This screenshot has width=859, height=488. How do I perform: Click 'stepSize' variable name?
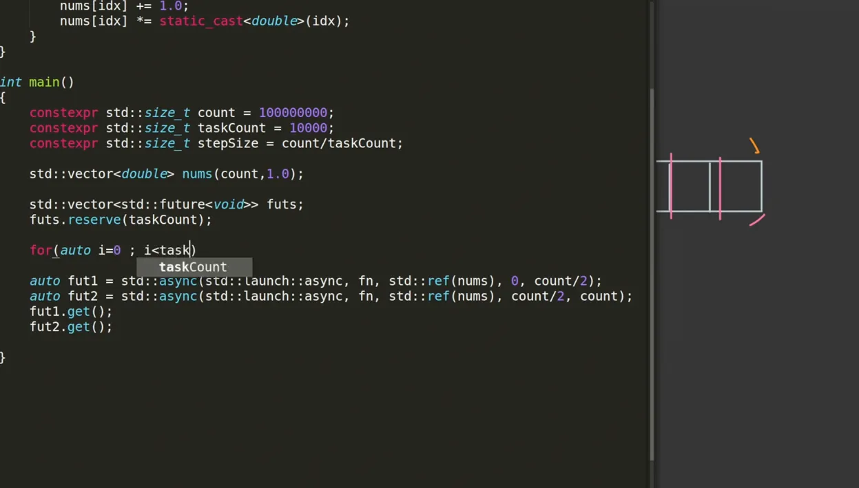228,143
